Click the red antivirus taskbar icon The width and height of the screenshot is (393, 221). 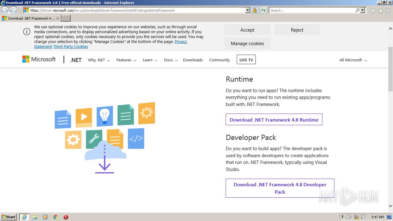[66, 217]
